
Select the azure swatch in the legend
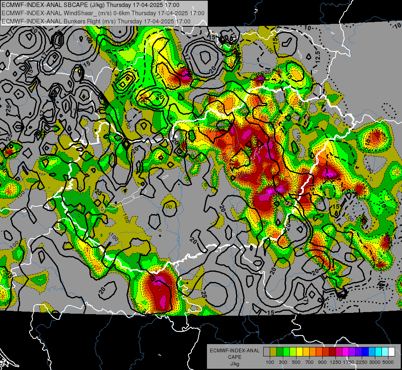click(372, 352)
